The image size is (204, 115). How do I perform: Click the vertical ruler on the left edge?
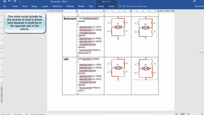(2, 57)
